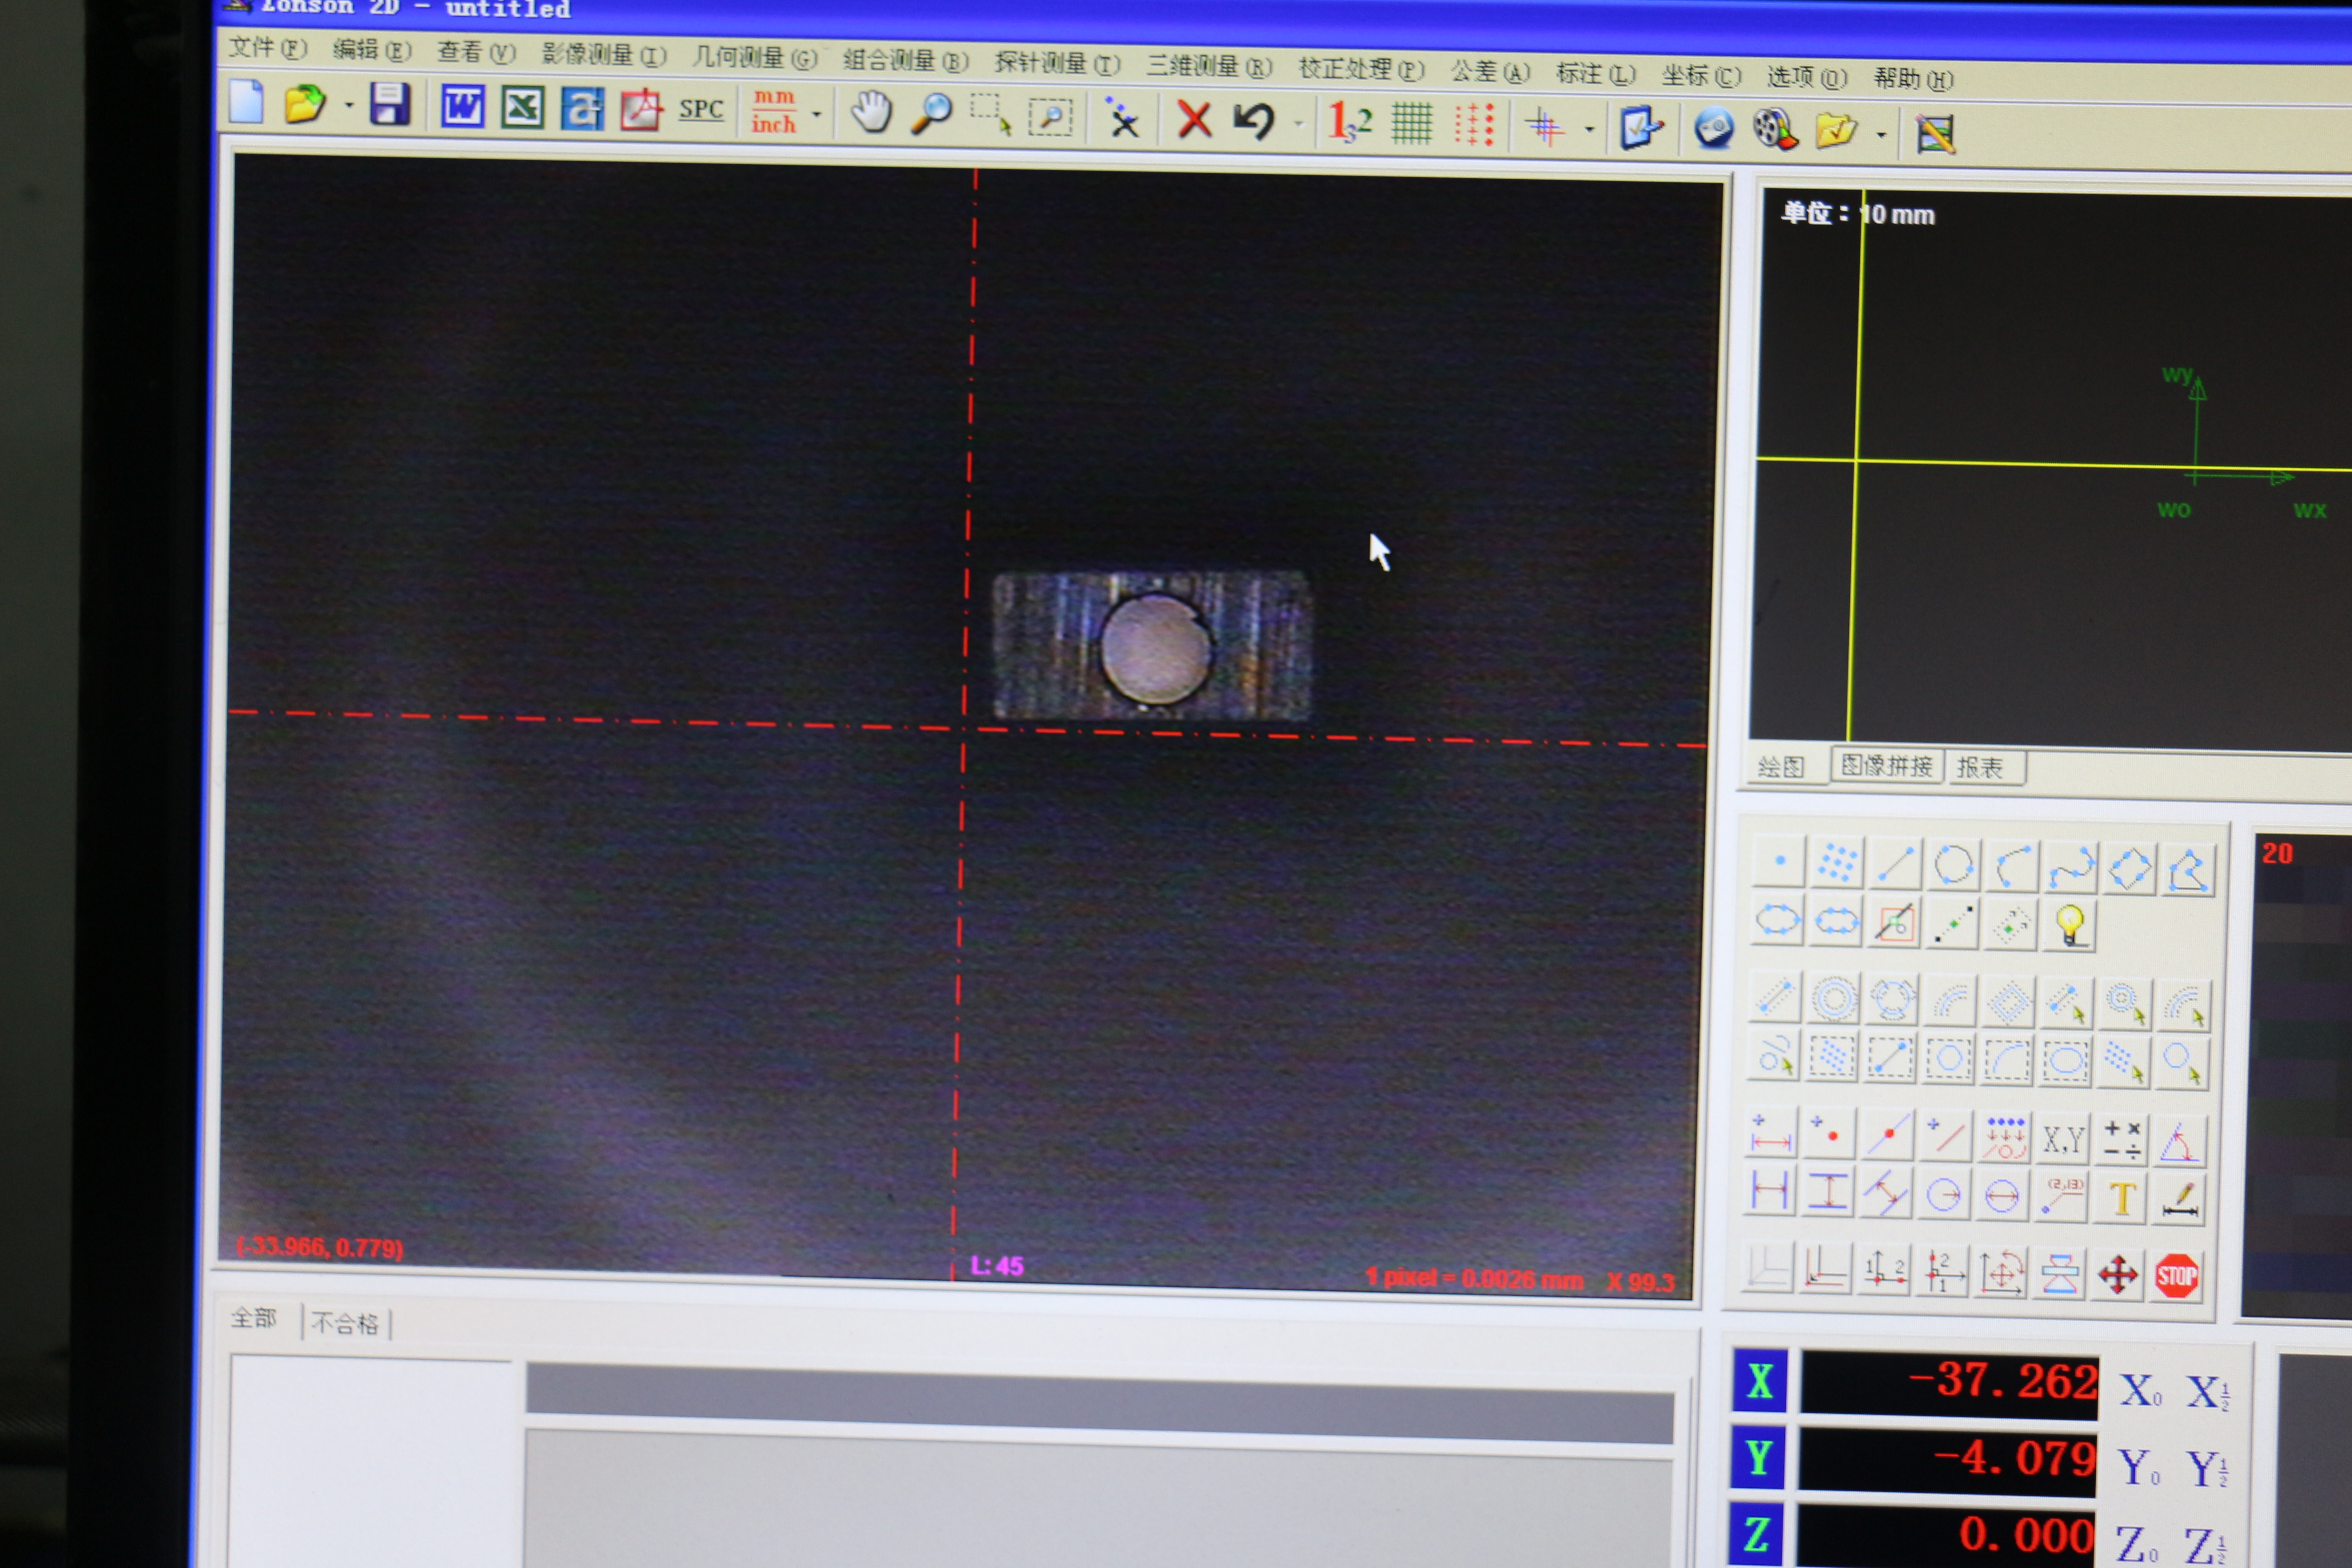Viewport: 2352px width, 1568px height.
Task: Zero Y axis with Y₀ button
Action: [x=2139, y=1468]
